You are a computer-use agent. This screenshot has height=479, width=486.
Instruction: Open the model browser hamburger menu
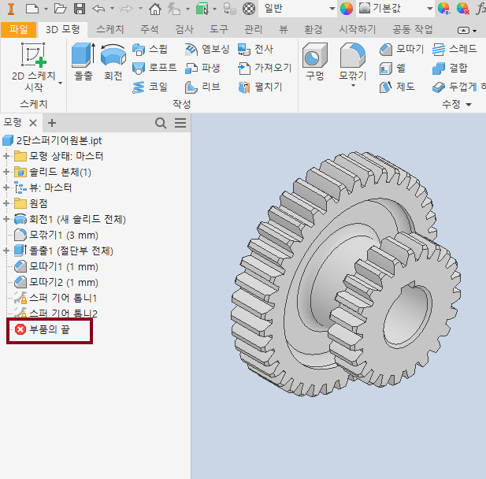[180, 123]
